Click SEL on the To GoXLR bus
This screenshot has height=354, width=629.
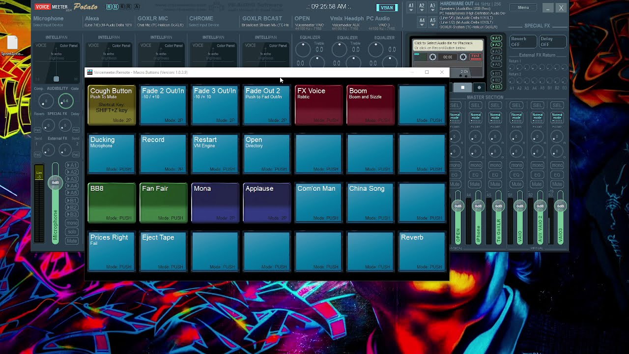point(496,105)
